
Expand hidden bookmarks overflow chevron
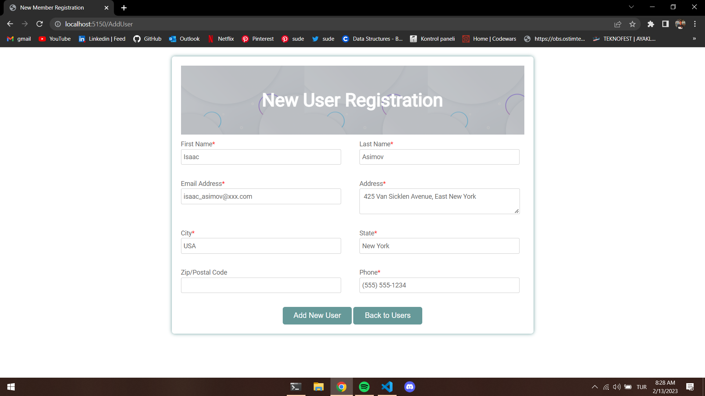pyautogui.click(x=694, y=38)
